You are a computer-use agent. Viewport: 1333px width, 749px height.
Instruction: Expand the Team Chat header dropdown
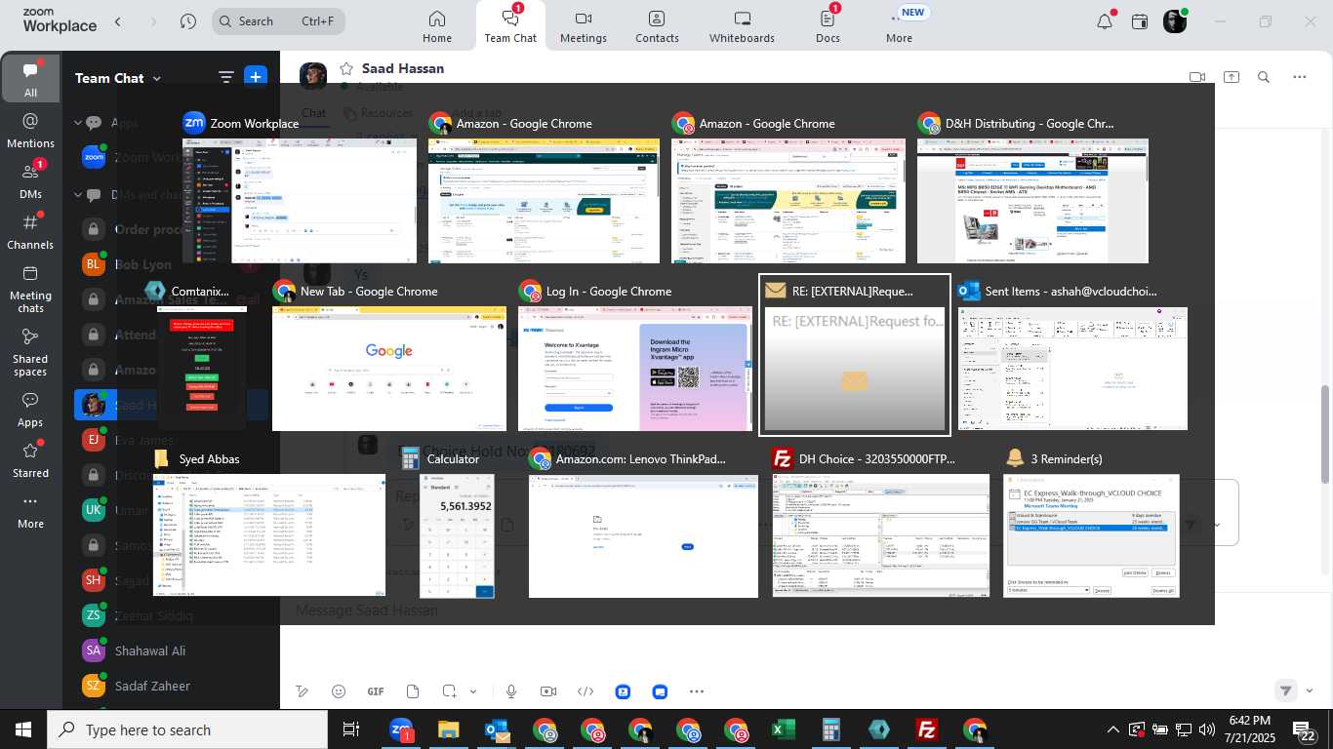(x=156, y=79)
